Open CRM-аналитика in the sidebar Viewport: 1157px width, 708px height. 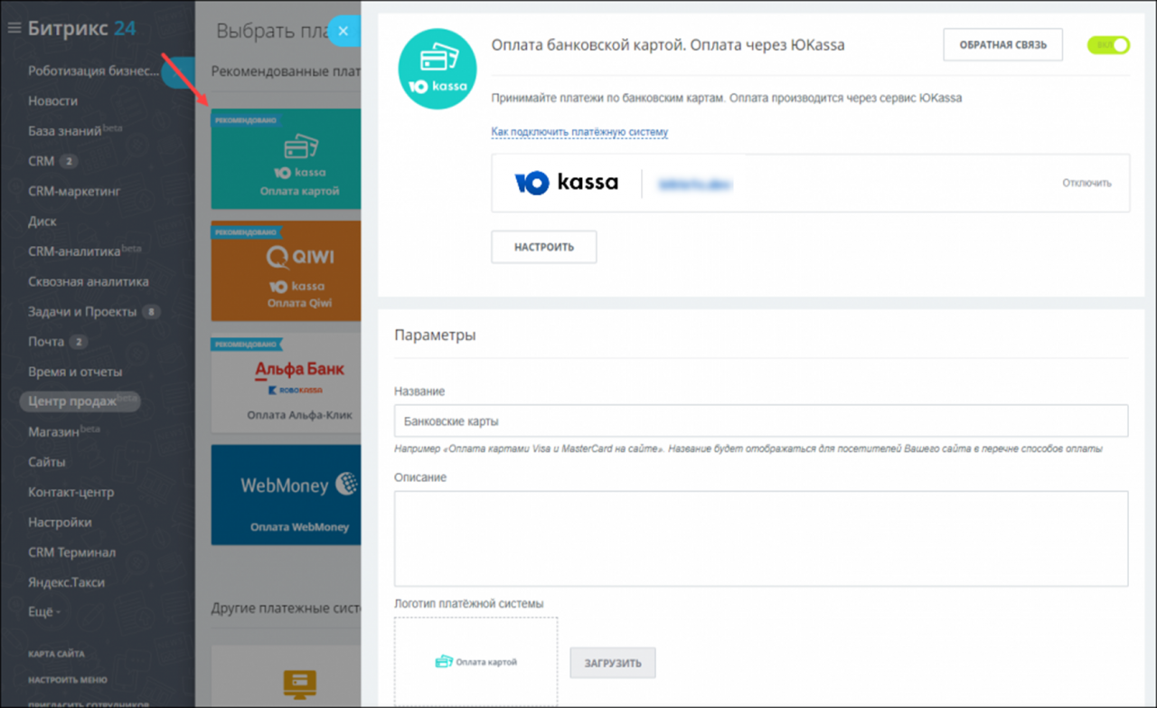pyautogui.click(x=84, y=251)
